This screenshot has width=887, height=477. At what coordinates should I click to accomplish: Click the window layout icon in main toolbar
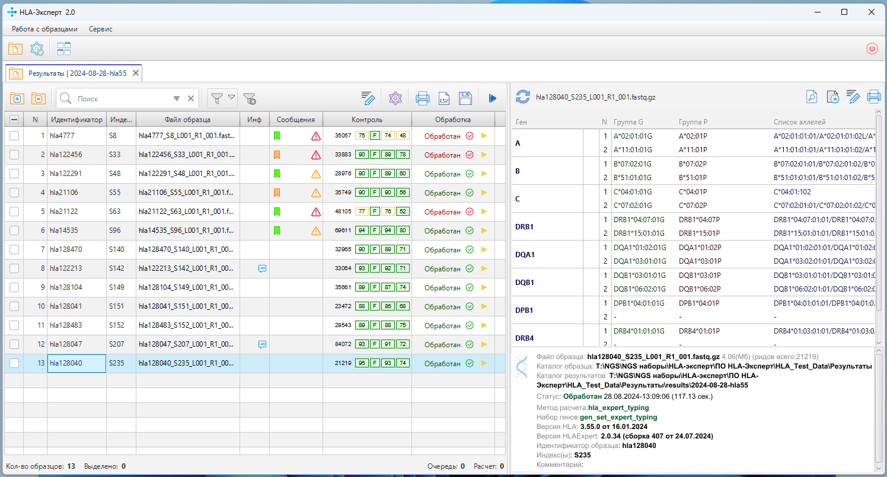[x=63, y=49]
